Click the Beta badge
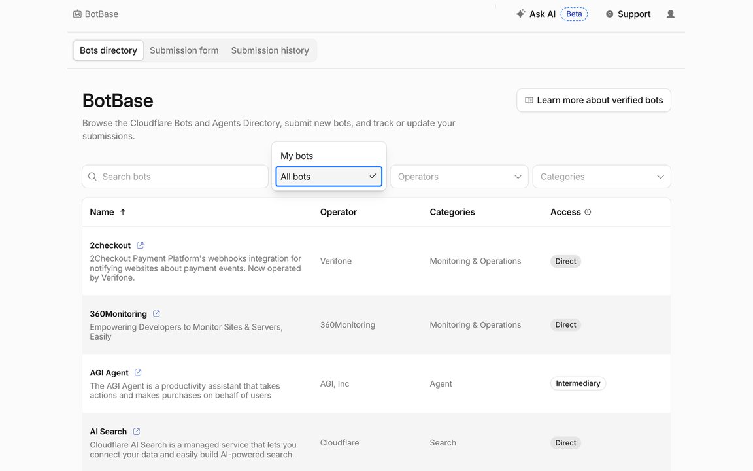The image size is (753, 471). tap(574, 14)
